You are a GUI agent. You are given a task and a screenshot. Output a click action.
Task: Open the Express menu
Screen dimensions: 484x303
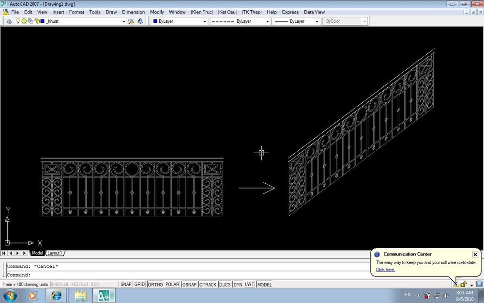tap(290, 12)
